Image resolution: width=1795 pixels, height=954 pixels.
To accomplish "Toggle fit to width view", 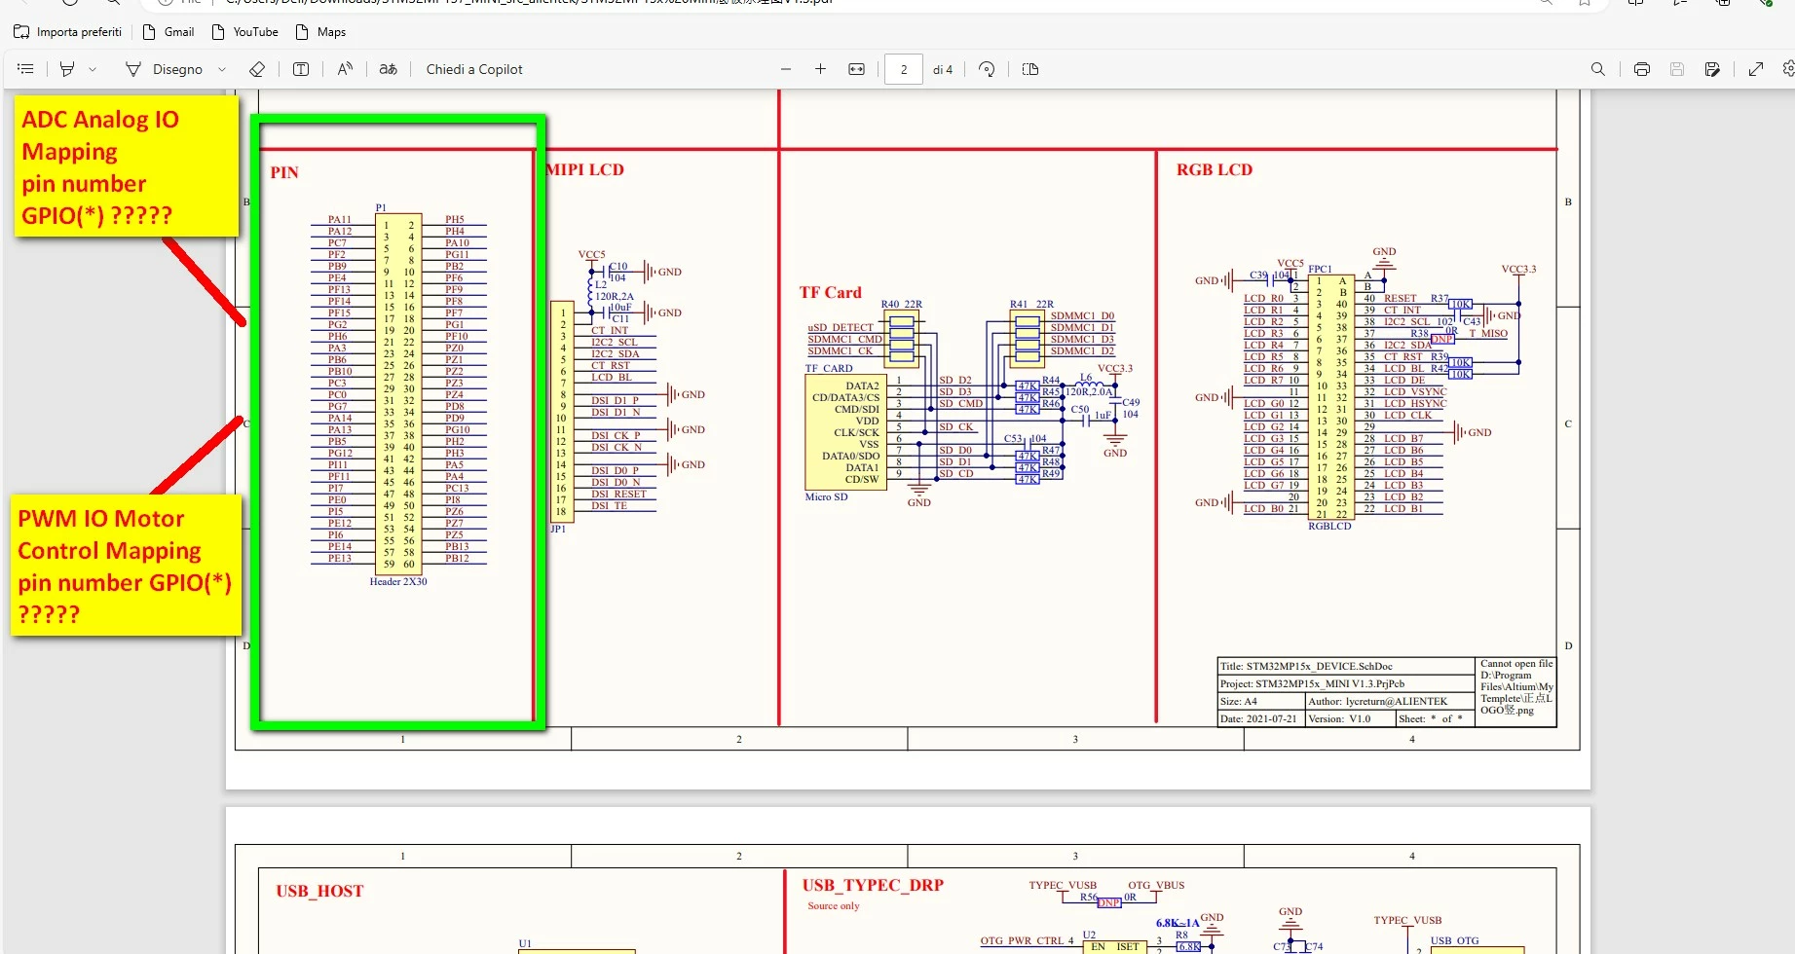I will [856, 69].
